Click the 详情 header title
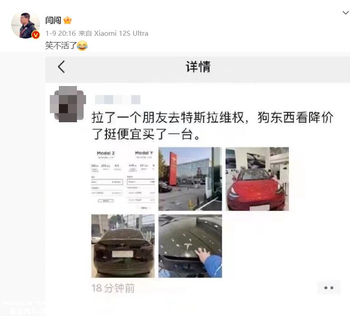Image resolution: width=350 pixels, height=316 pixels. coord(198,67)
